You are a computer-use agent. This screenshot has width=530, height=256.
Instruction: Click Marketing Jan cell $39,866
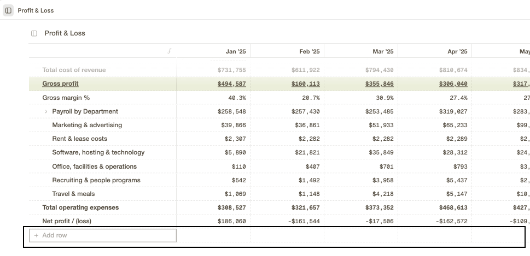point(234,125)
